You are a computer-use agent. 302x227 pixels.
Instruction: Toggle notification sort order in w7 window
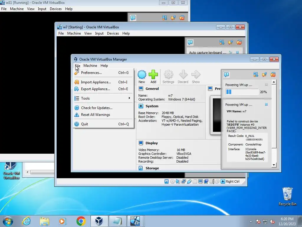[222, 42]
